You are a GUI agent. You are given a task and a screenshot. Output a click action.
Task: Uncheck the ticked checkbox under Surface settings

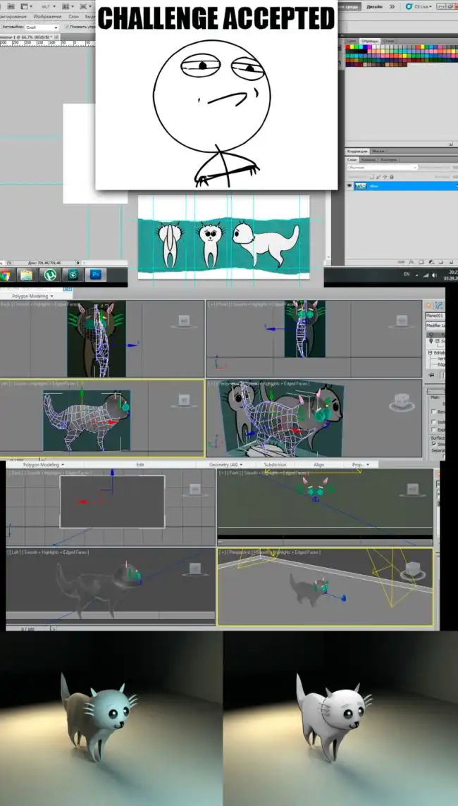[433, 444]
